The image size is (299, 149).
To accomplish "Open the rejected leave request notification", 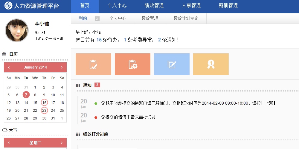I will click(128, 117).
